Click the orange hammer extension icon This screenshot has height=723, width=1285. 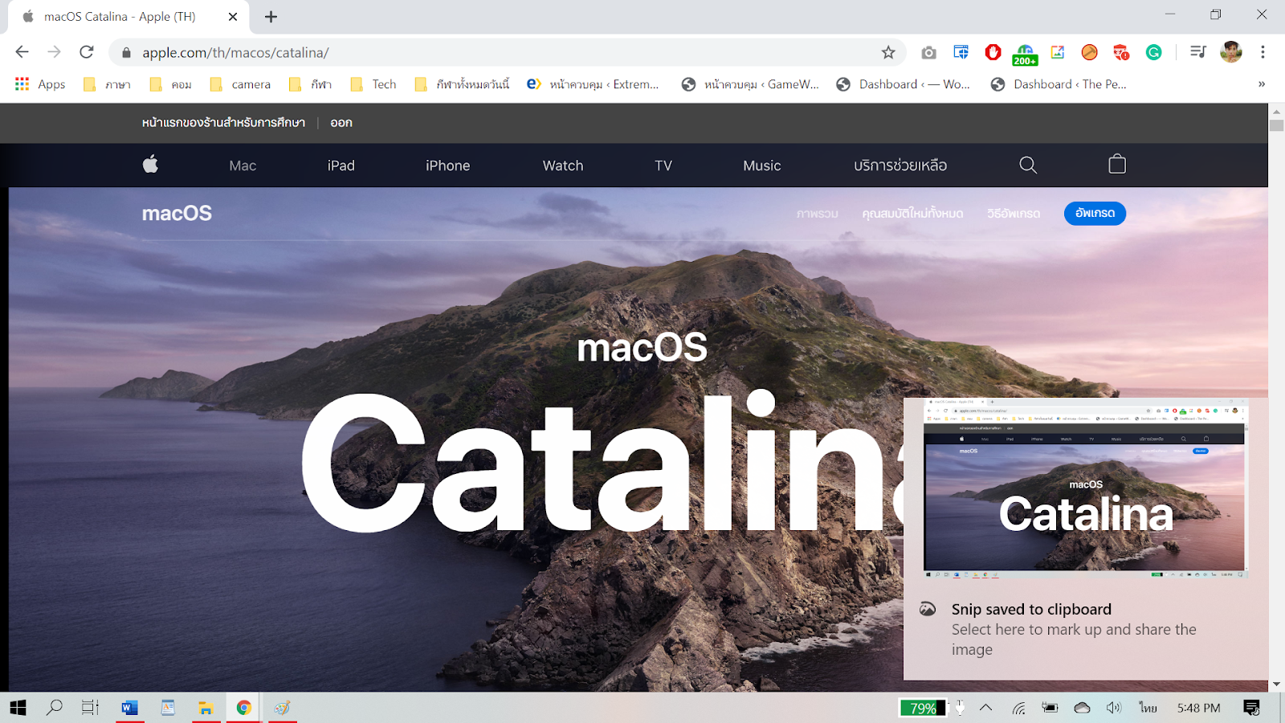[1090, 52]
